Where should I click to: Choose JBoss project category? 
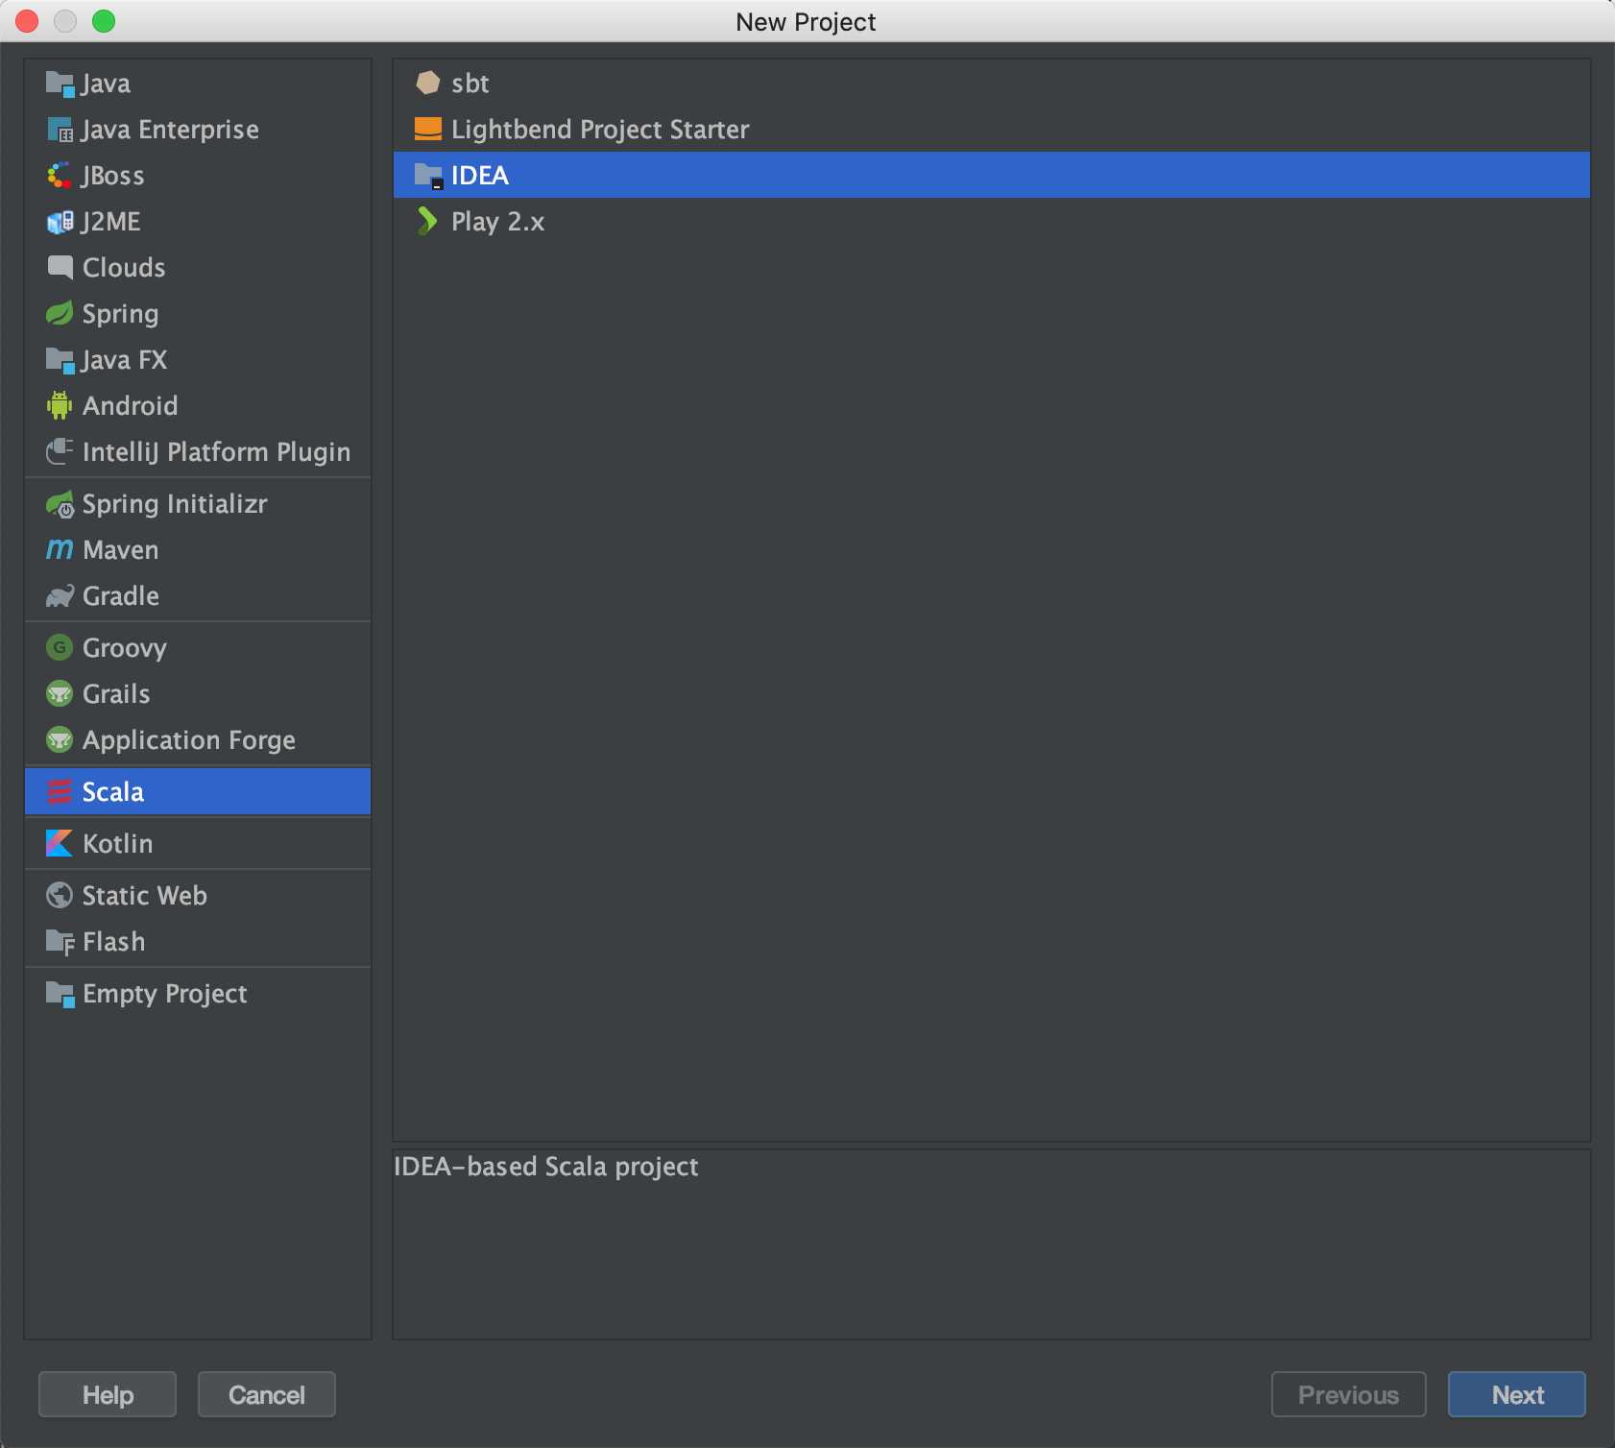coord(198,176)
